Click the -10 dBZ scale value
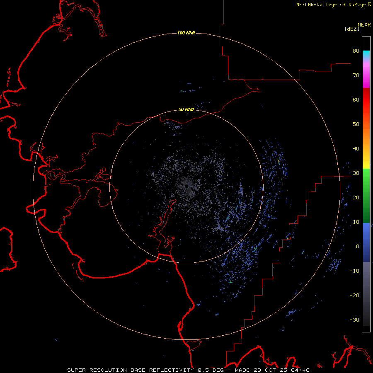373x373 pixels. (354, 271)
